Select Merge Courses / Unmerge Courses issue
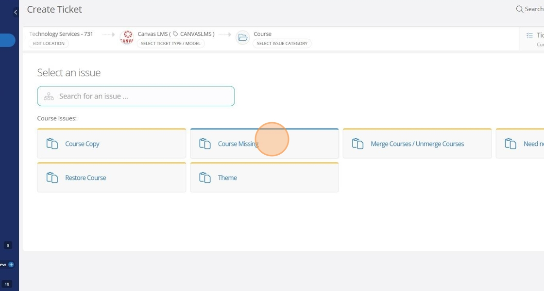Viewport: 544px width, 291px height. click(417, 144)
